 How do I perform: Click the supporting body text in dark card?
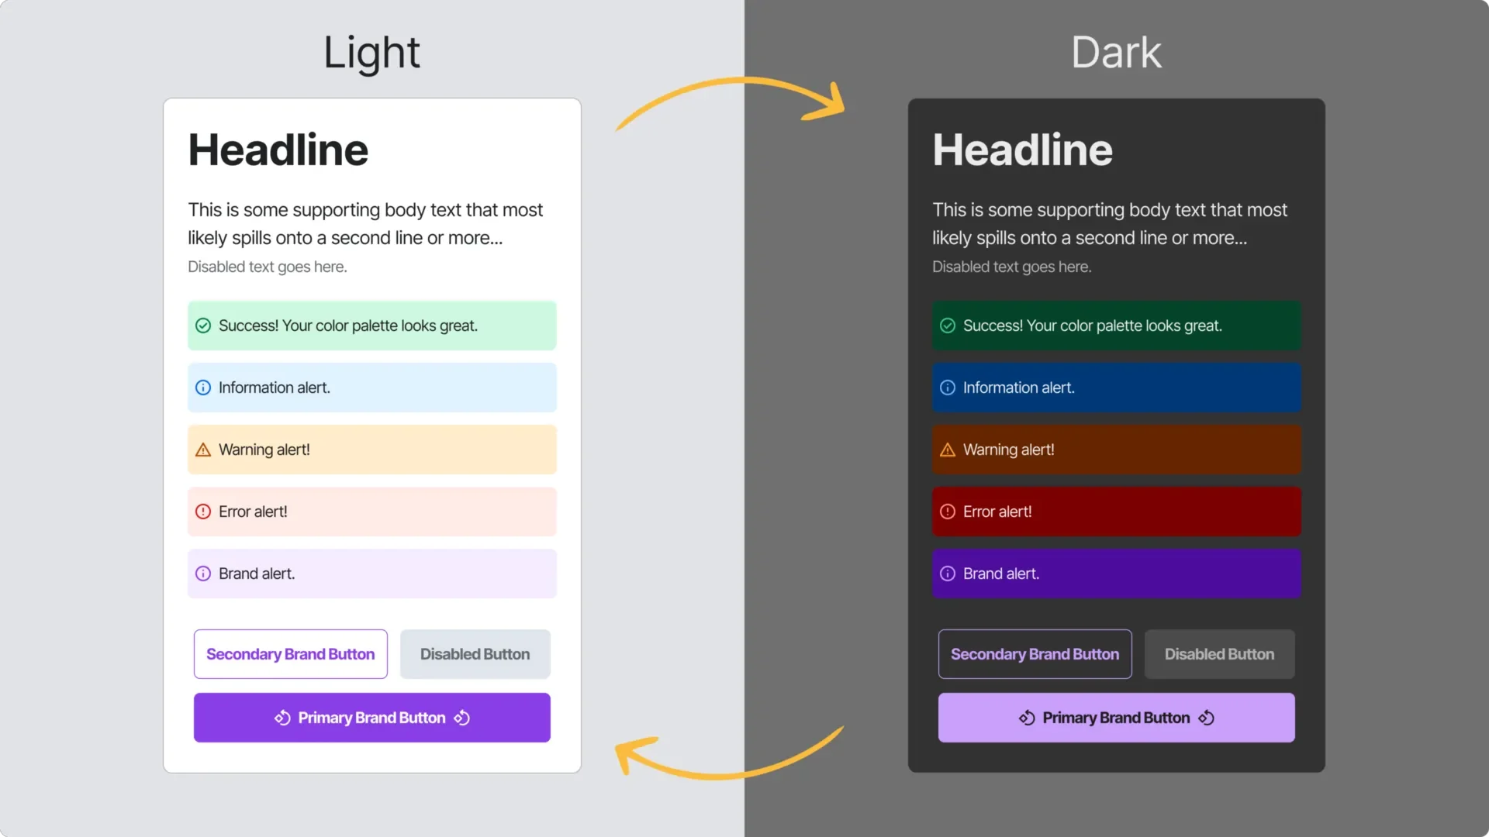(1110, 224)
